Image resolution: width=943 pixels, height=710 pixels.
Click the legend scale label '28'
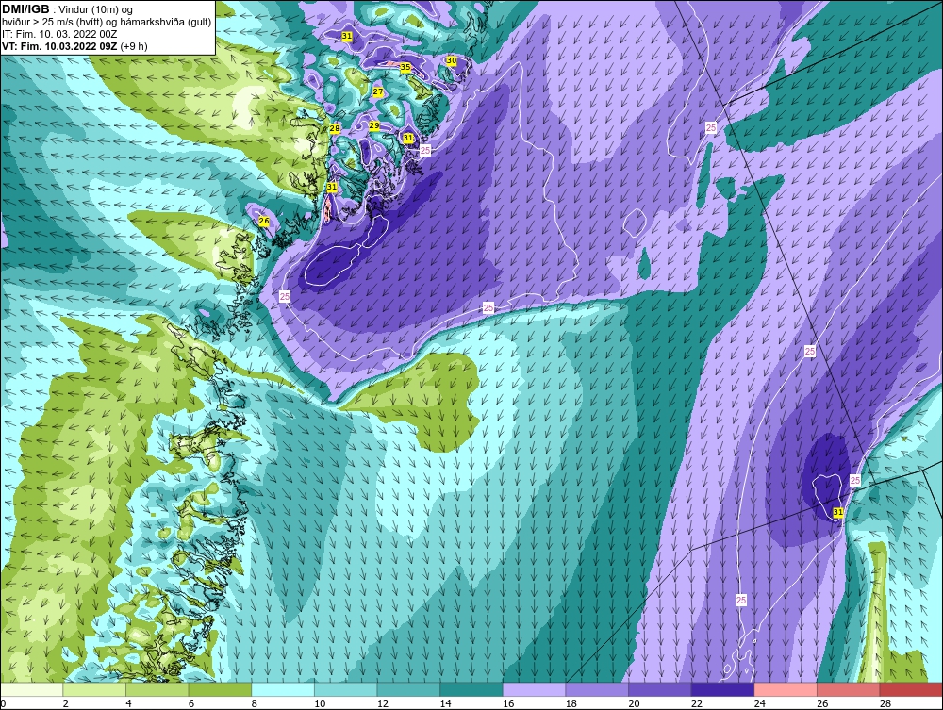(x=885, y=703)
